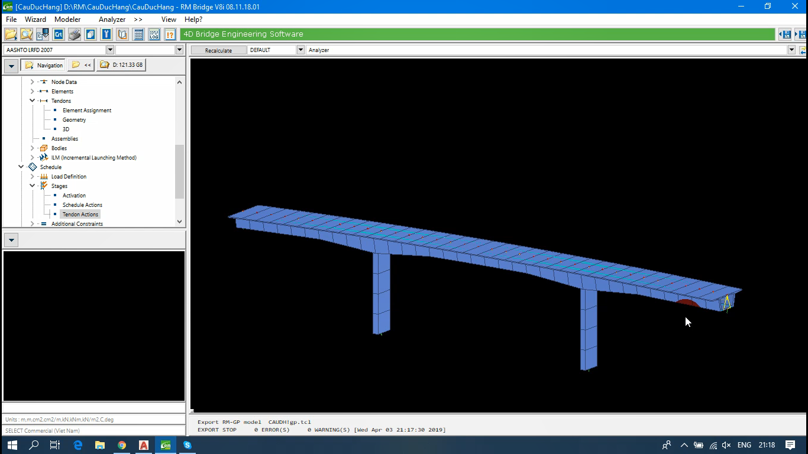Screen dimensions: 808x454
Task: Open the 3D tendon view item
Action: pos(66,129)
